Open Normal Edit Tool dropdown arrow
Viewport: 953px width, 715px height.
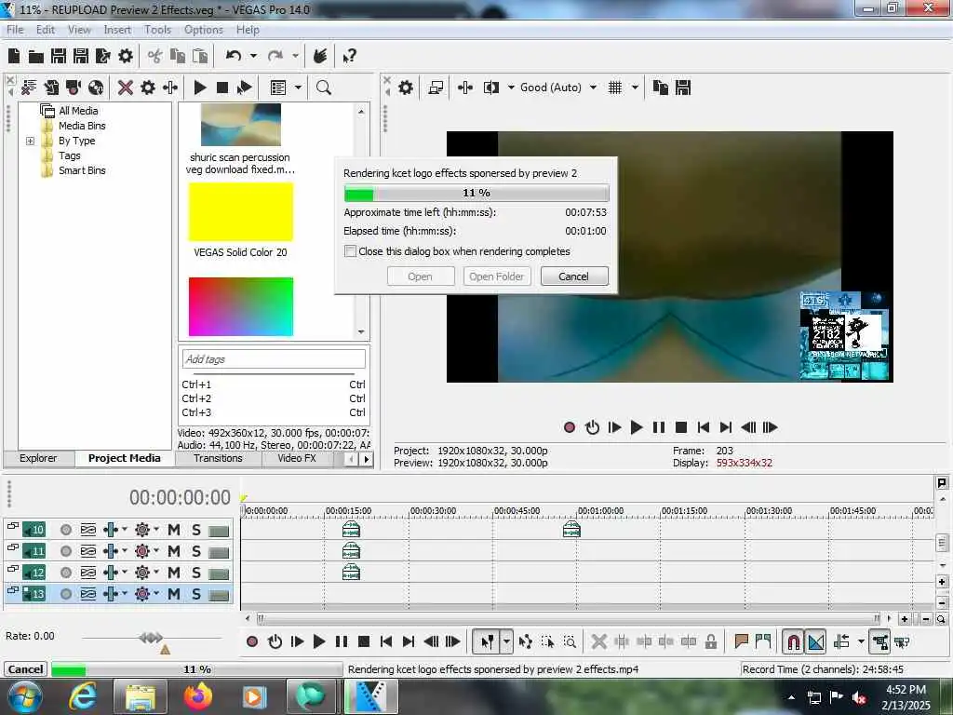coord(506,641)
